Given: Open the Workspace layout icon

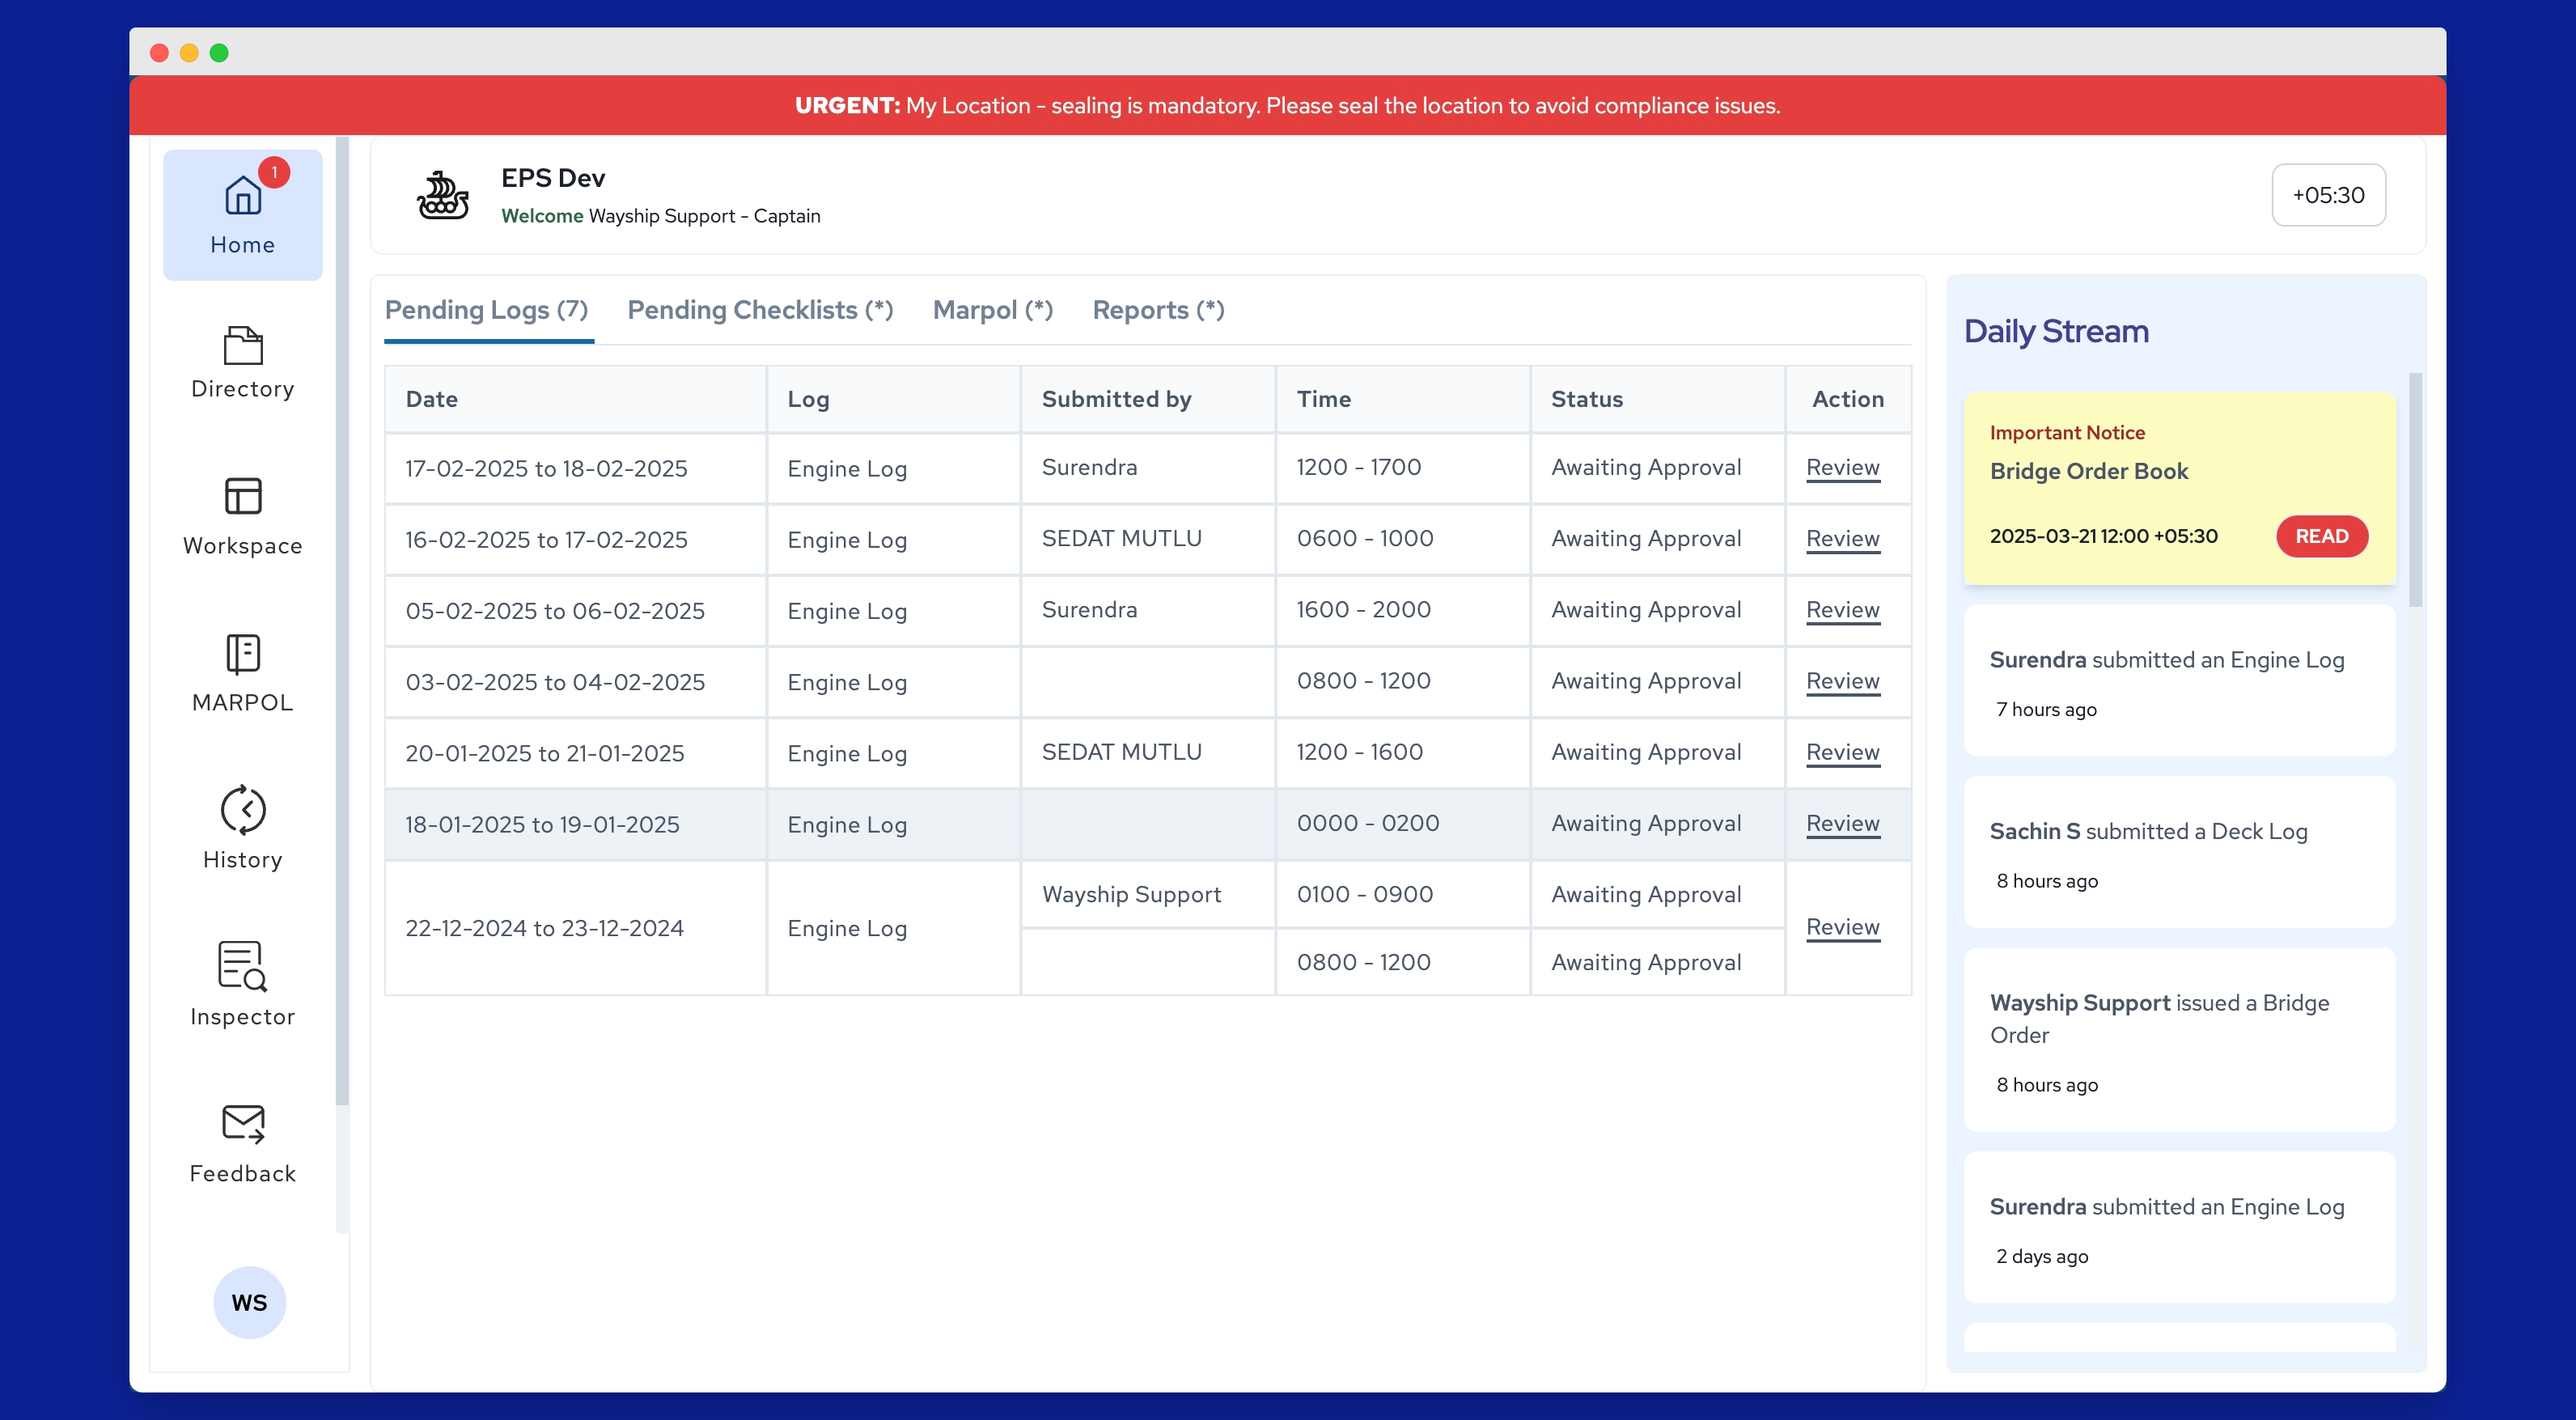Looking at the screenshot, I should tap(242, 496).
